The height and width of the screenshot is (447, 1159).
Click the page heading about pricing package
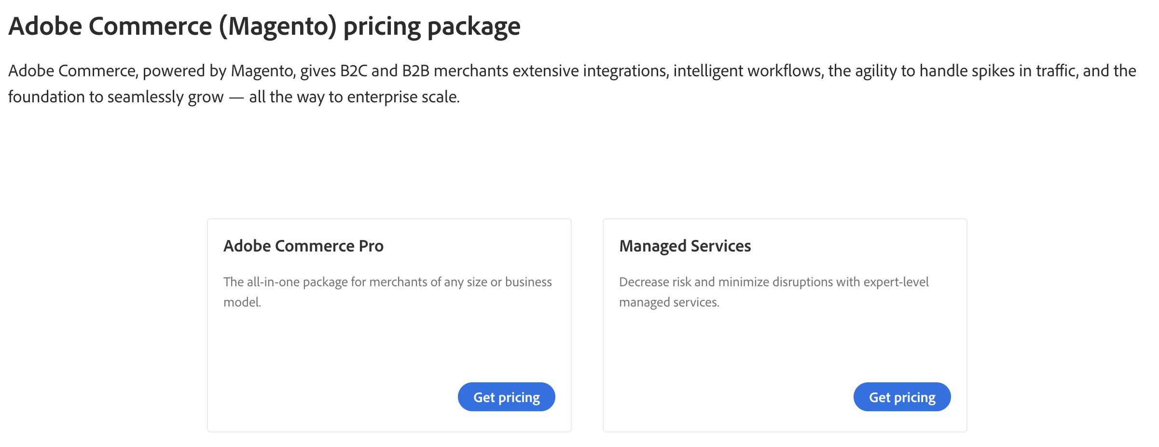tap(264, 26)
